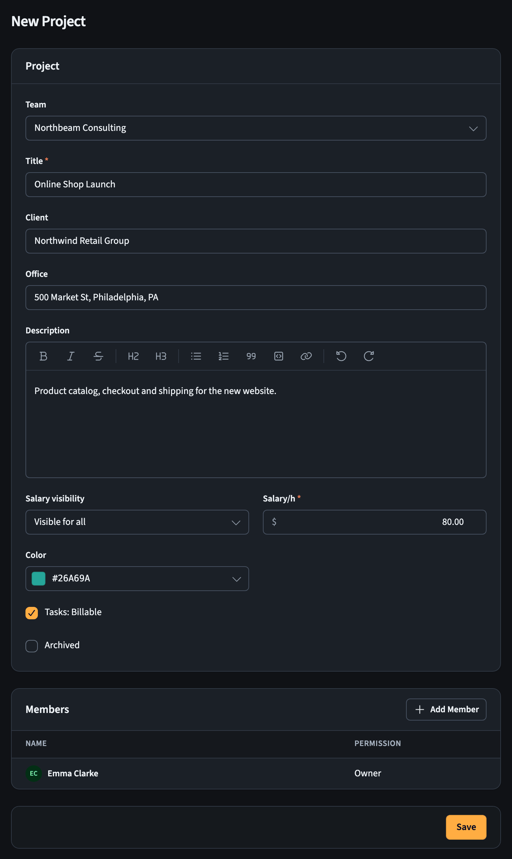Focus the Office address field

coord(256,298)
